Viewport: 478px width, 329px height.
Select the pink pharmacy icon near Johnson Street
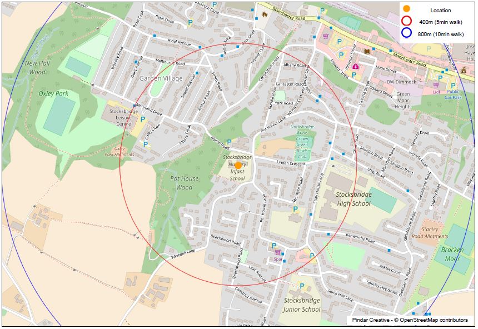[x=355, y=67]
